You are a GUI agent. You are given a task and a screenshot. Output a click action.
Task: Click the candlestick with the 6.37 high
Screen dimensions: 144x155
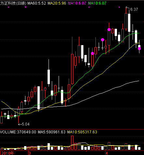click(x=126, y=19)
